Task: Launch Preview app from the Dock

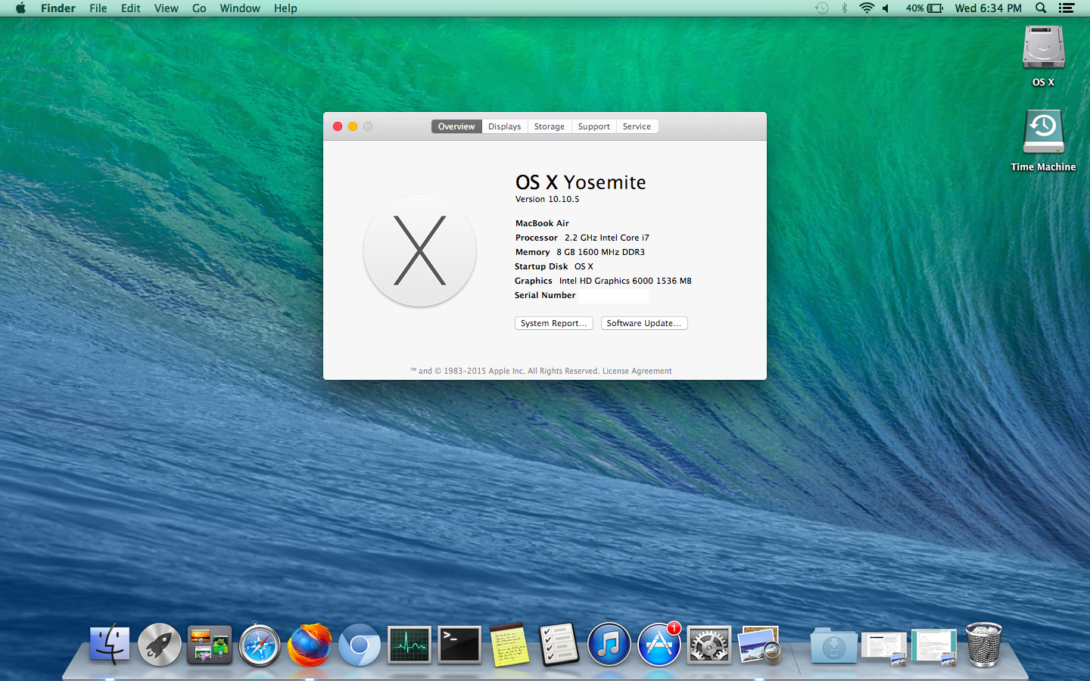Action: click(x=759, y=645)
